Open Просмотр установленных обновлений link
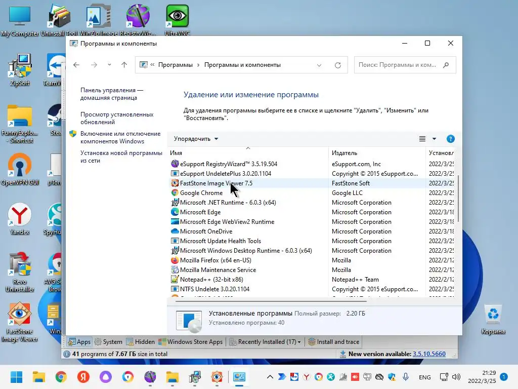 117,118
